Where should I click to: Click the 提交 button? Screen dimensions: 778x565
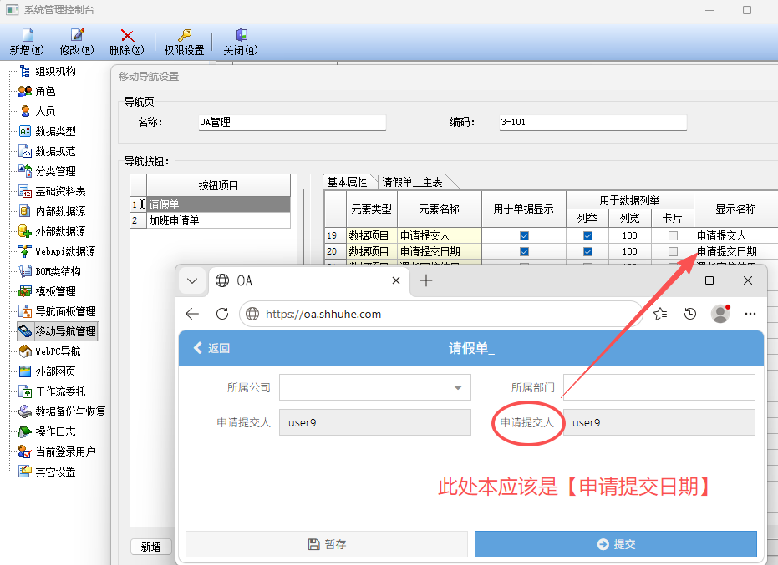pos(616,544)
